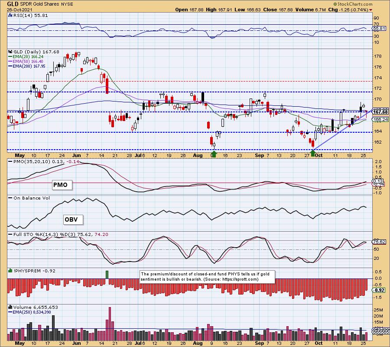The width and height of the screenshot is (390, 347).
Task: Click the SPDR Gold Shares NYSE title
Action: (46, 4)
